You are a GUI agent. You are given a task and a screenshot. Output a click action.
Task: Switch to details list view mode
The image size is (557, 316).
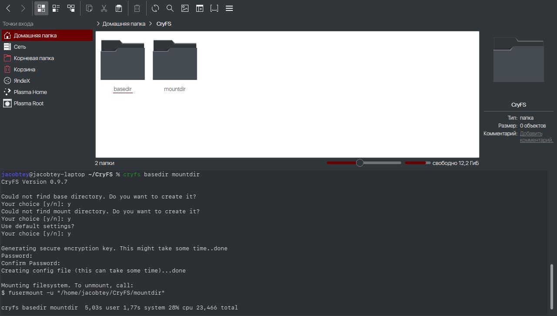[x=56, y=8]
